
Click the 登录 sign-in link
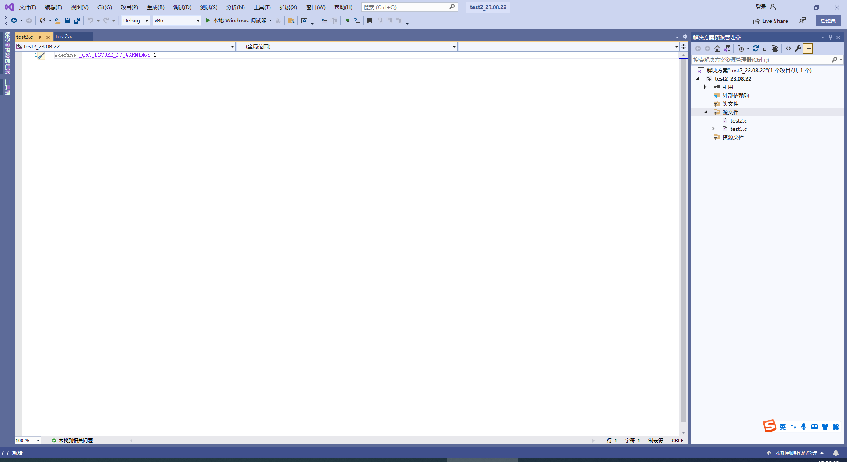point(761,7)
